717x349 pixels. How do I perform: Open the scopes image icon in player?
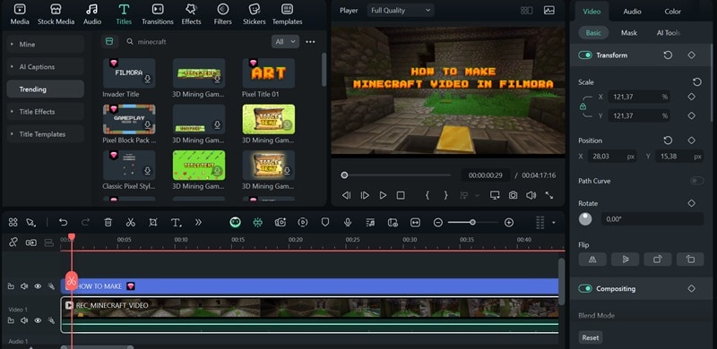549,10
